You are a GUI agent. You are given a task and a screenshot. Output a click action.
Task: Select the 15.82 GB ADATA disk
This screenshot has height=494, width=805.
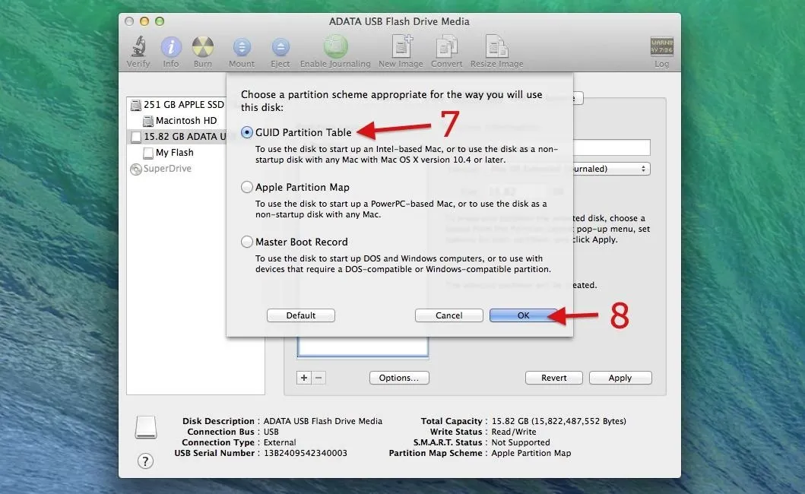coord(178,137)
